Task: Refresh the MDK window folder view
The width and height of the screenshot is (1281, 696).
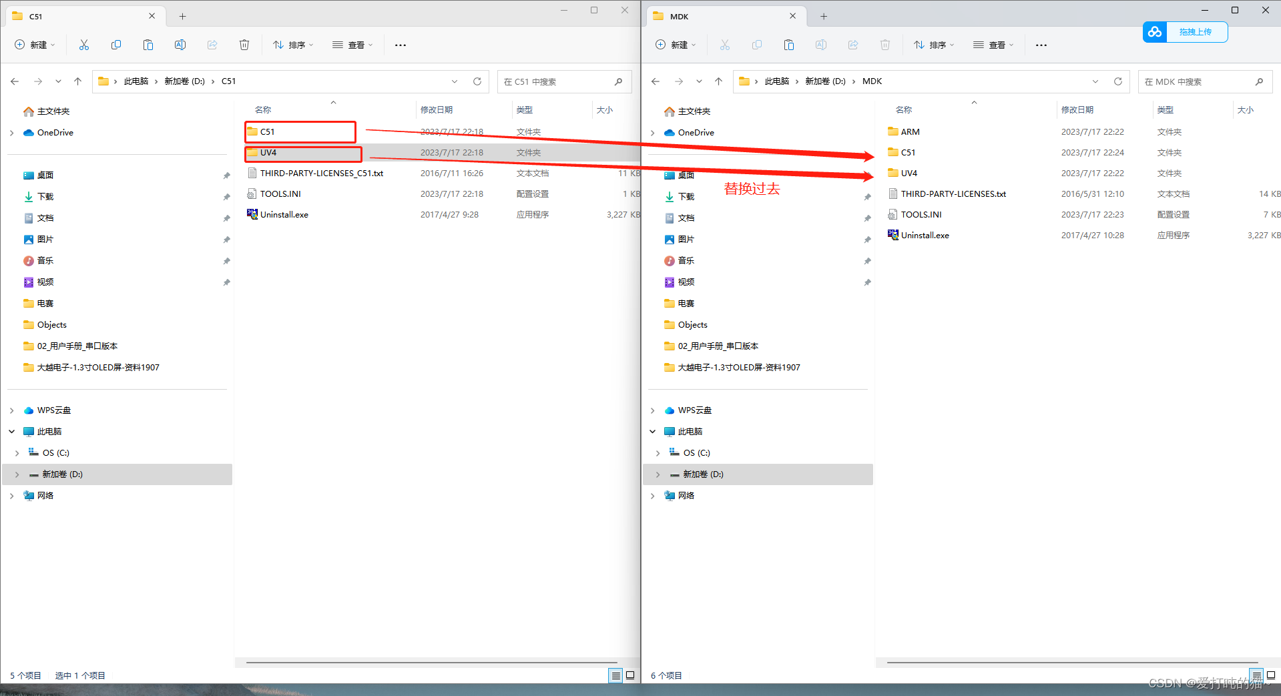Action: 1118,81
